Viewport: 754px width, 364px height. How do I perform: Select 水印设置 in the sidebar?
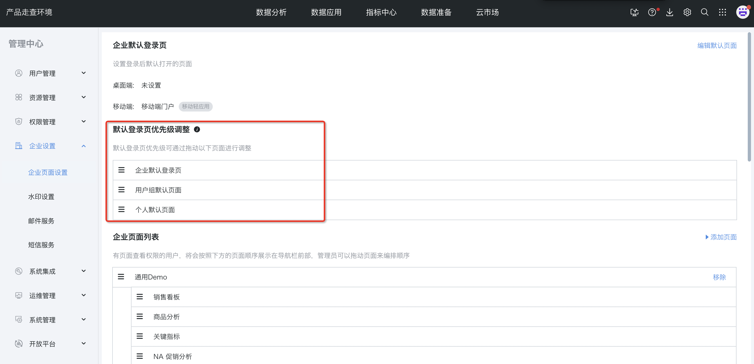[41, 197]
